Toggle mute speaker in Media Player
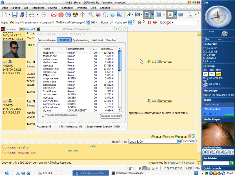 (227, 152)
